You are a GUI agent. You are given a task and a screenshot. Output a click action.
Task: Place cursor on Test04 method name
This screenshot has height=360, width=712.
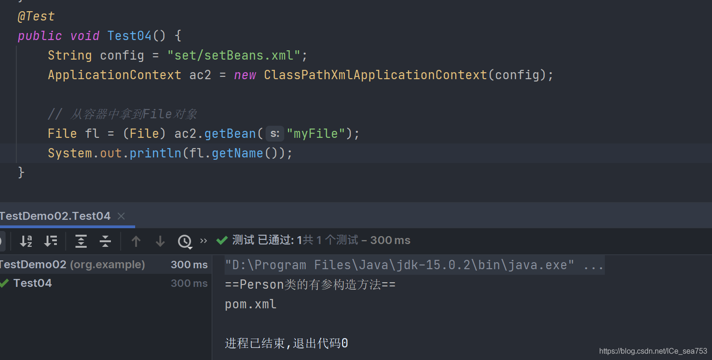pos(130,36)
